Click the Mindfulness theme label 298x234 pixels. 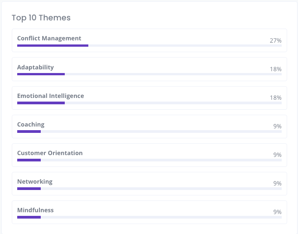click(x=35, y=210)
